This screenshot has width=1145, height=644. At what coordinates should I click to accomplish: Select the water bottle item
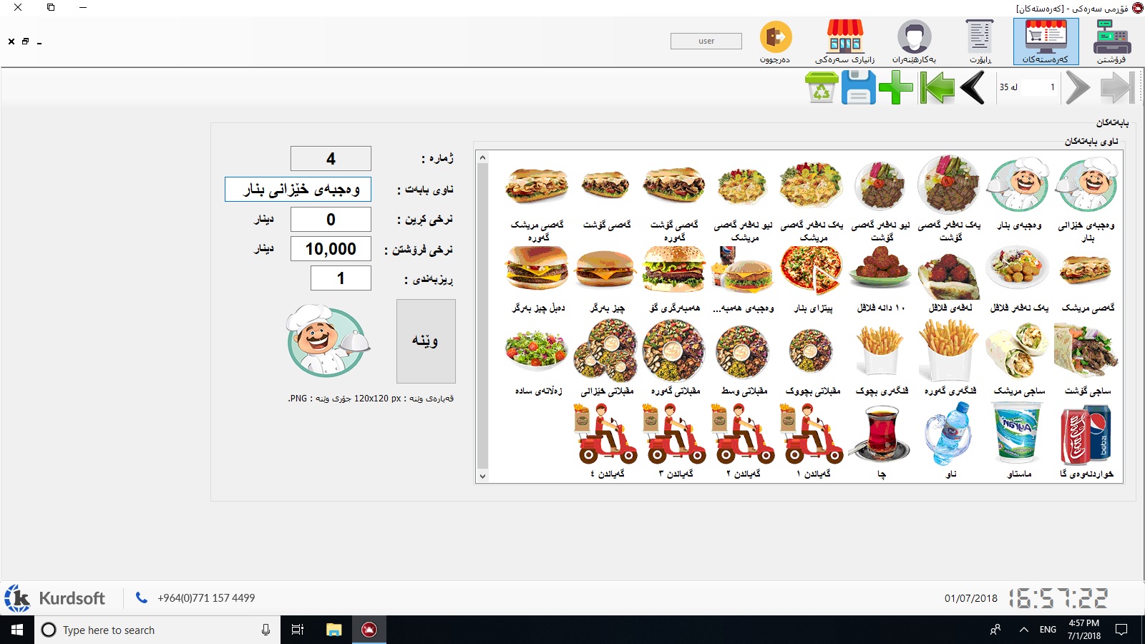pos(949,441)
